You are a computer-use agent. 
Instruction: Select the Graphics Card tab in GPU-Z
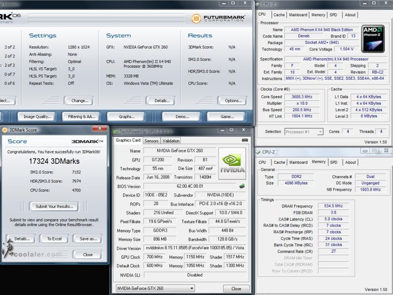[x=128, y=140]
